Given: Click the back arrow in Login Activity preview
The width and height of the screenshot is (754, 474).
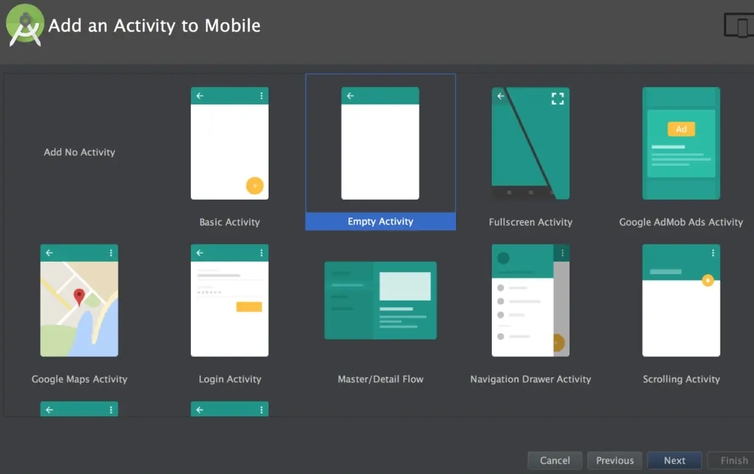Looking at the screenshot, I should pyautogui.click(x=199, y=253).
